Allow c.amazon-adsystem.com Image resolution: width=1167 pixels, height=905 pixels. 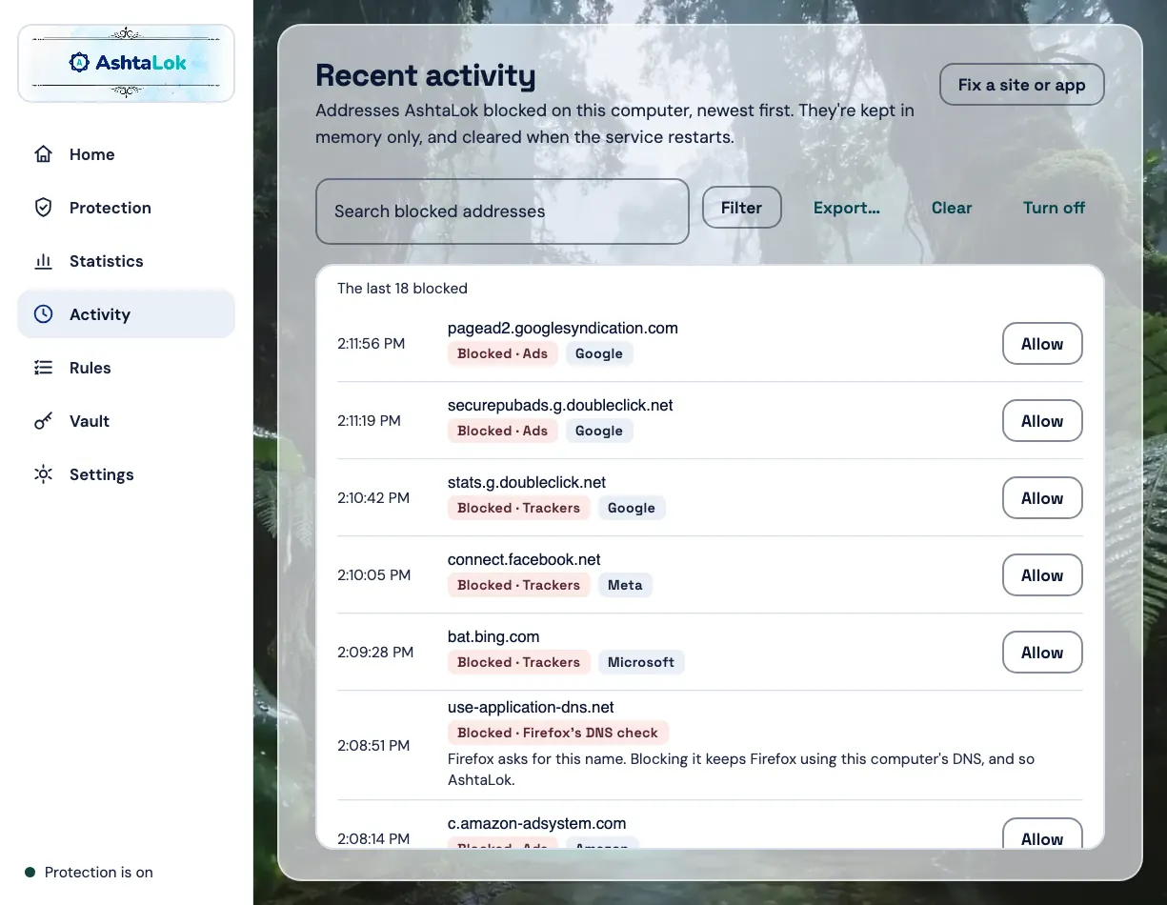(x=1042, y=834)
